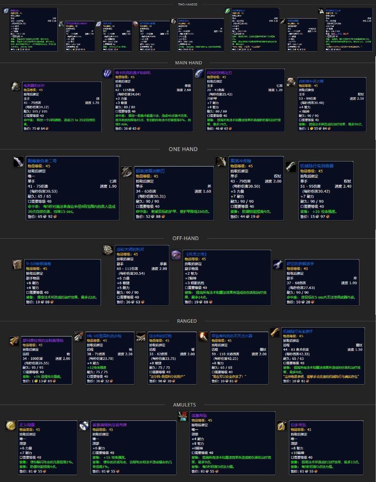
Task: Open the 机械陆行鸟消音器 item name
Action: (317, 166)
